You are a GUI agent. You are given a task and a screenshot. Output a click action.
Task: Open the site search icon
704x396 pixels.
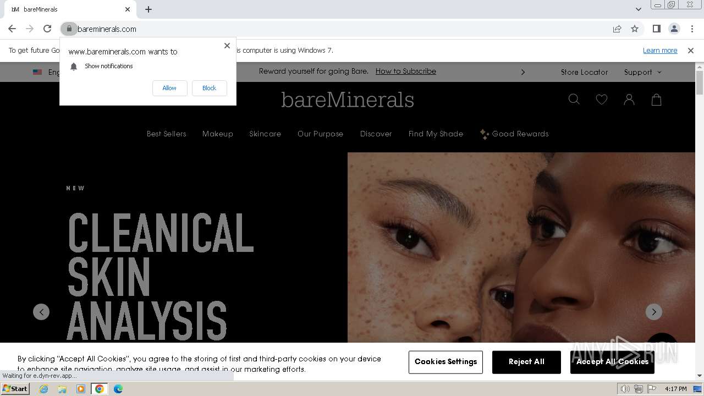(574, 100)
